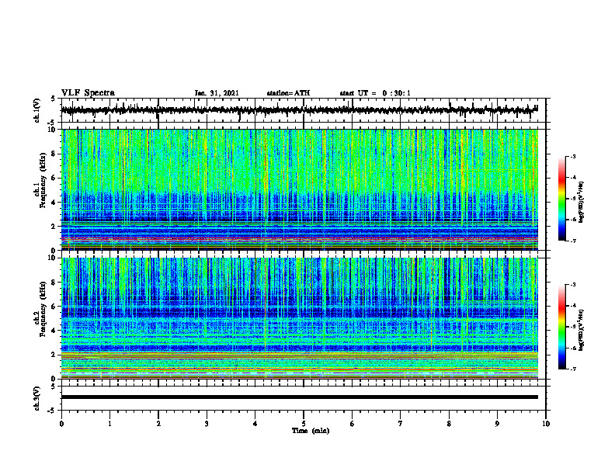Select the "start UT = 0:30:1" text

pyautogui.click(x=375, y=93)
